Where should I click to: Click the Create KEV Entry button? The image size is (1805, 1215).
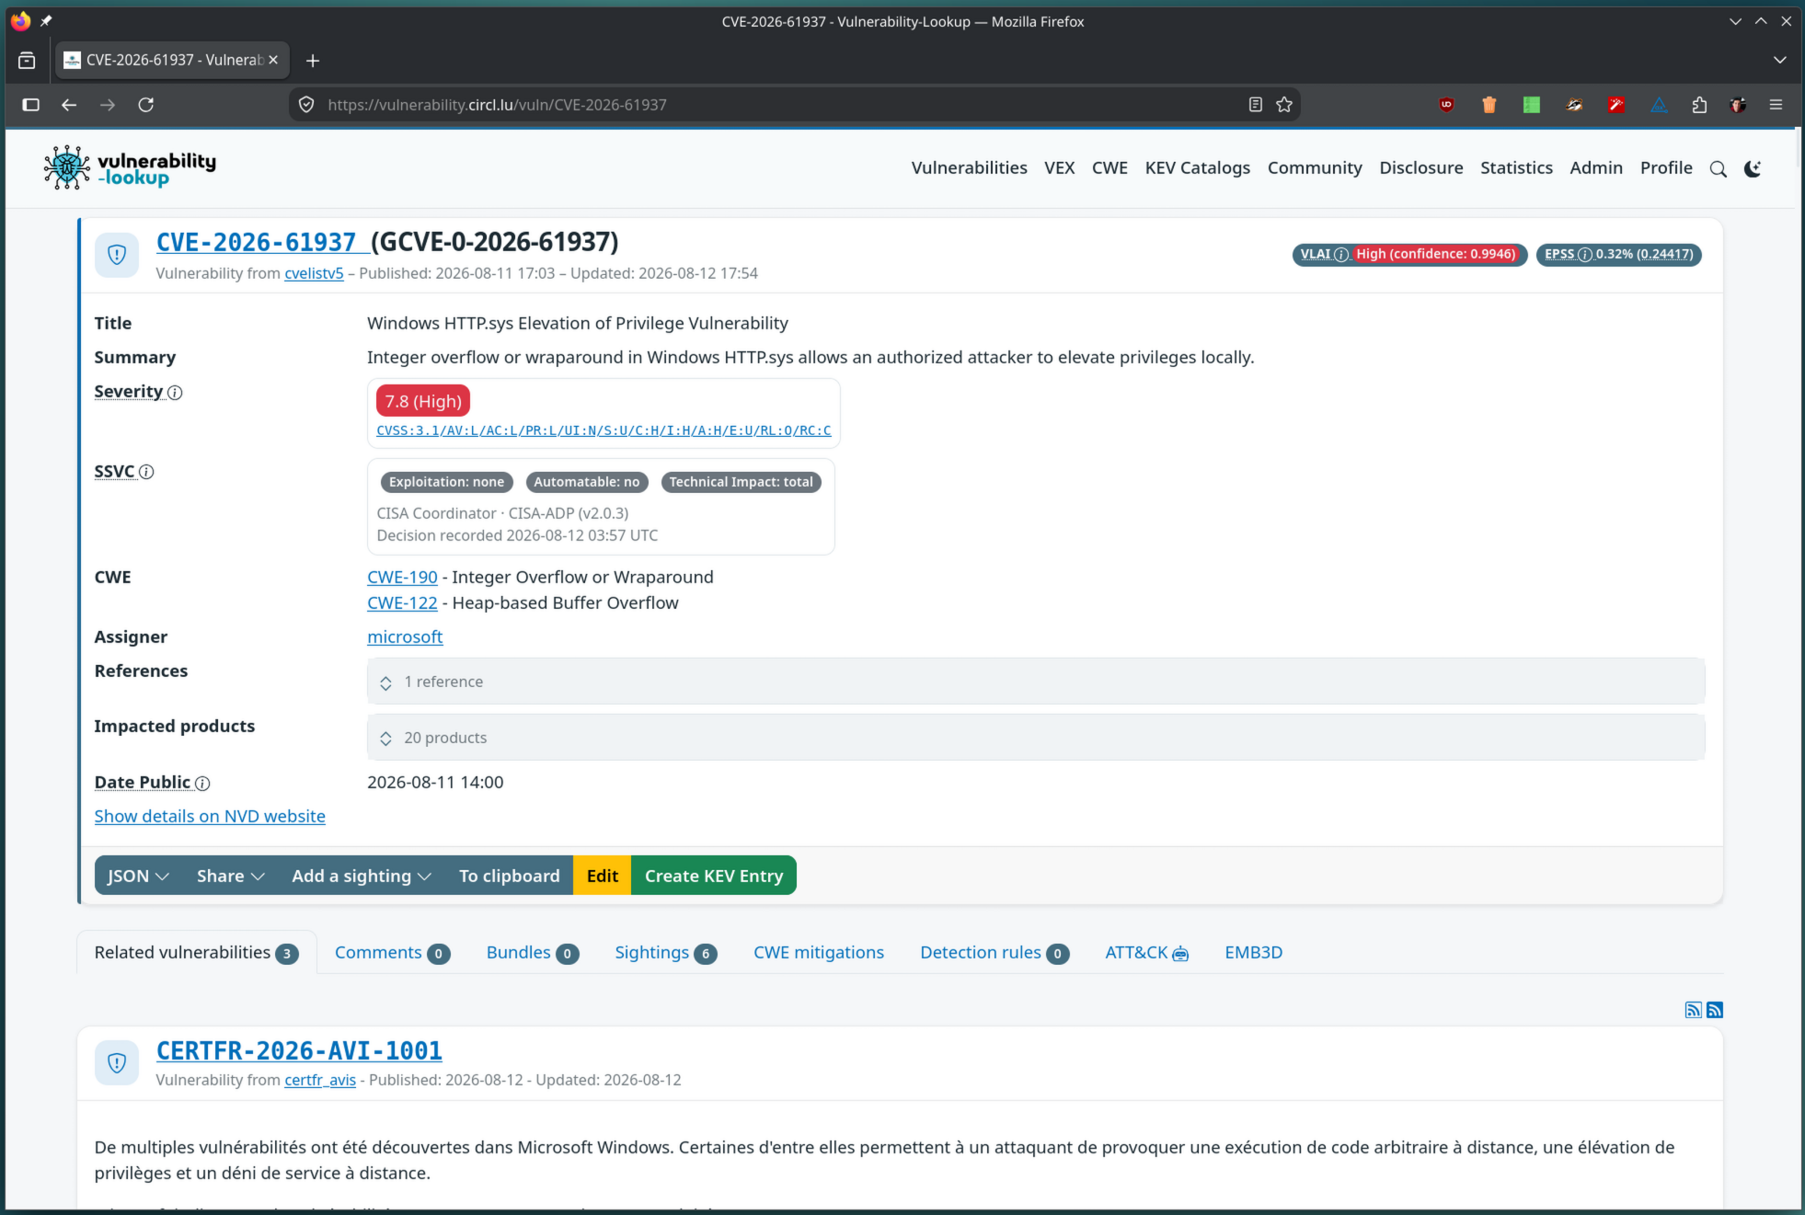(x=714, y=877)
